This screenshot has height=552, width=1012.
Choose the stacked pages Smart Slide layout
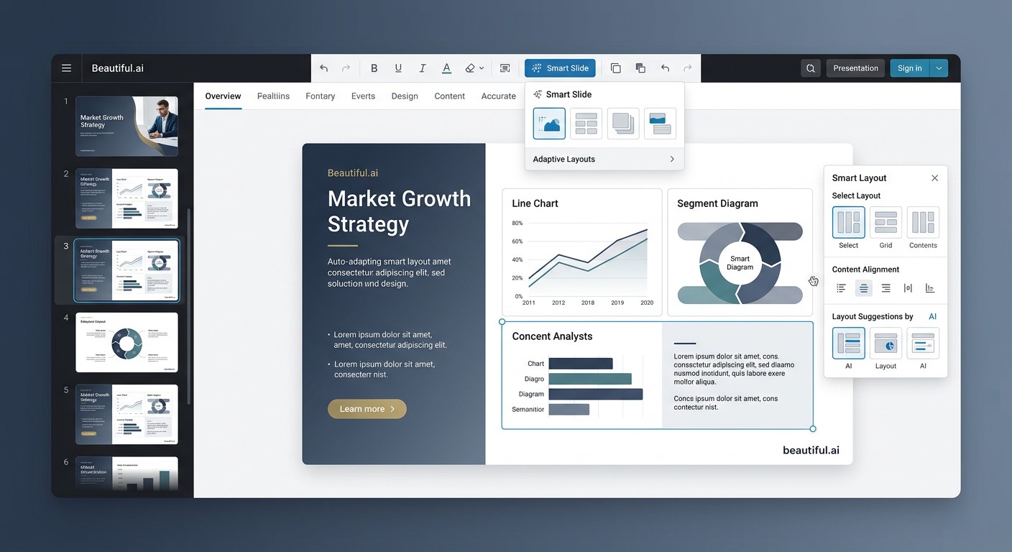(x=623, y=124)
